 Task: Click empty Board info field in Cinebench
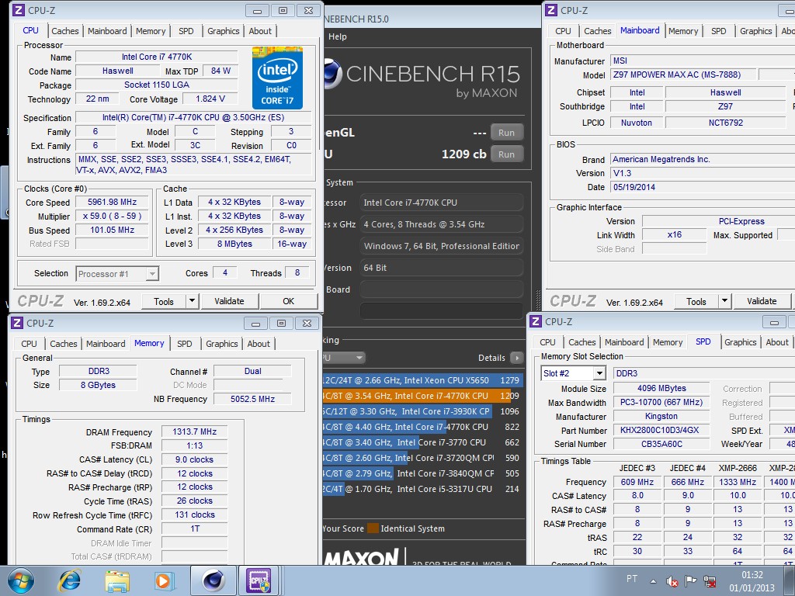pyautogui.click(x=441, y=289)
